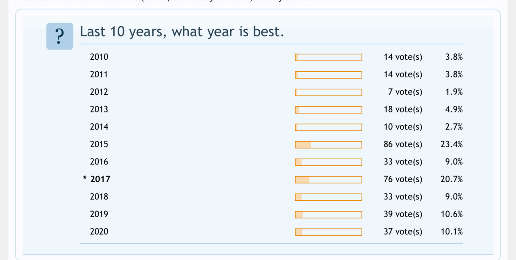Click the "76 vote(s)" count for 2017
This screenshot has width=516, height=260.
pos(403,179)
